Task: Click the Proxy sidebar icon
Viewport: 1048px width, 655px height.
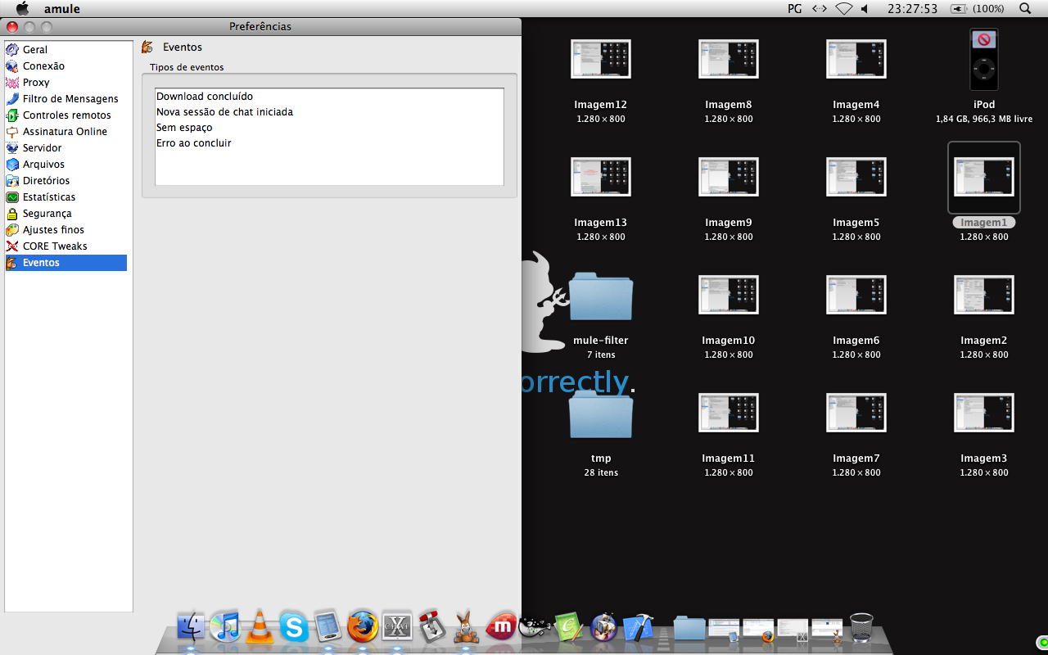Action: pos(12,83)
